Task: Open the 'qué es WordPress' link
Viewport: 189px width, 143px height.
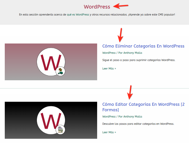Action: (x=78, y=14)
